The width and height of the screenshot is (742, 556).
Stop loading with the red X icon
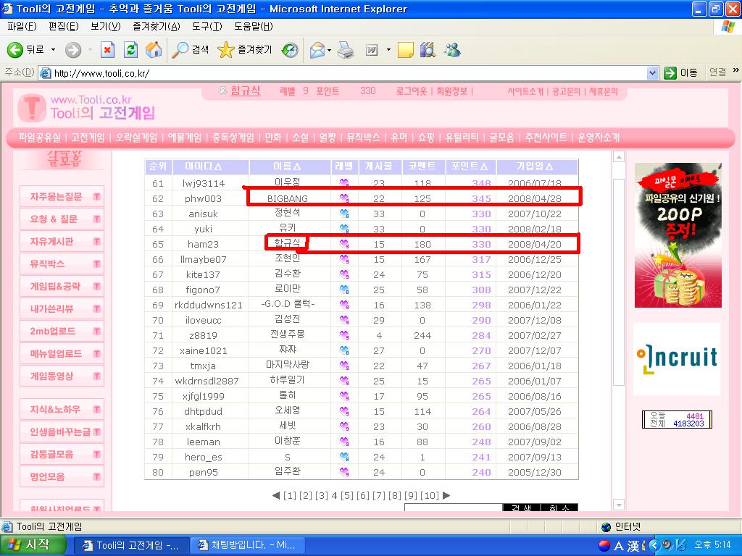coord(107,50)
